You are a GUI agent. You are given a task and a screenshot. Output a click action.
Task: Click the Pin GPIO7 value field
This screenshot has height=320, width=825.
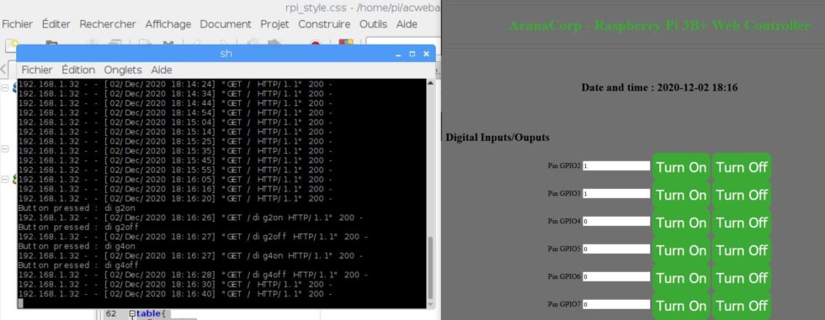(x=616, y=304)
